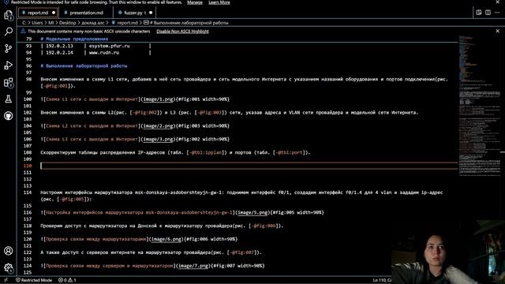Image resolution: width=505 pixels, height=284 pixels.
Task: Click the #fig:005 attribute on line 116
Action: 283,212
